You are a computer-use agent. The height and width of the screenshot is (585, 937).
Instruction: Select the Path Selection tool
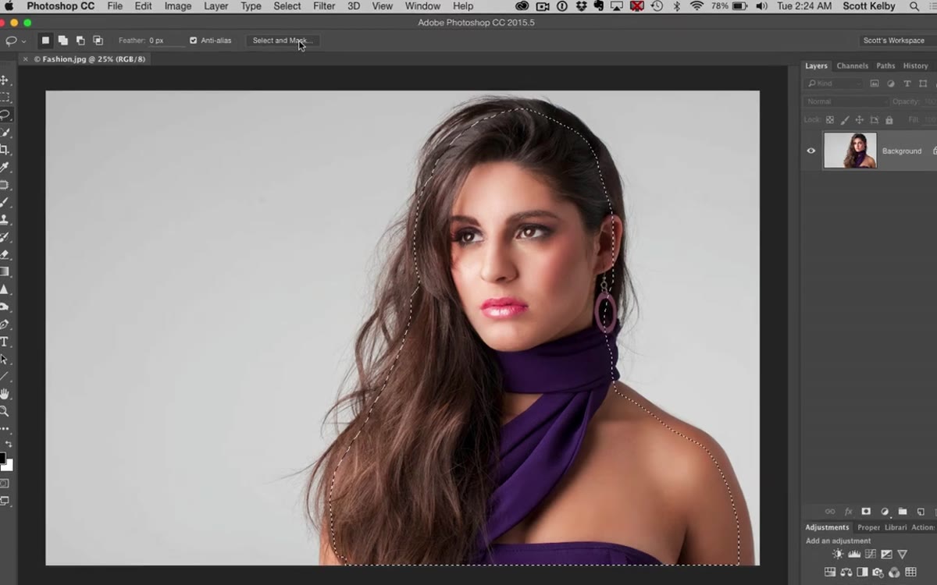(x=5, y=360)
